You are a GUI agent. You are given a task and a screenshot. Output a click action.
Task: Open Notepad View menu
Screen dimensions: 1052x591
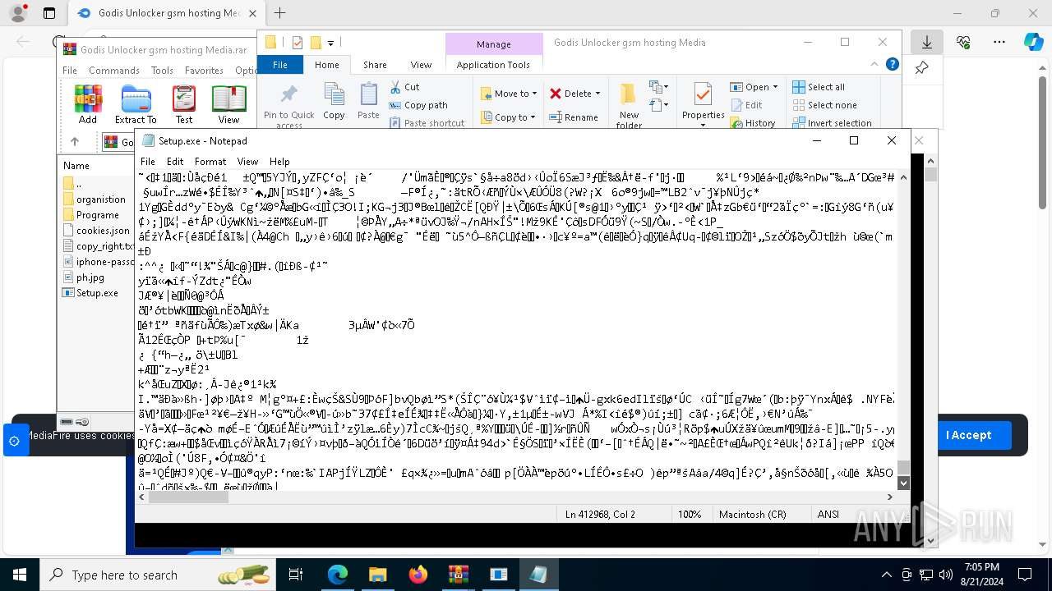(247, 162)
